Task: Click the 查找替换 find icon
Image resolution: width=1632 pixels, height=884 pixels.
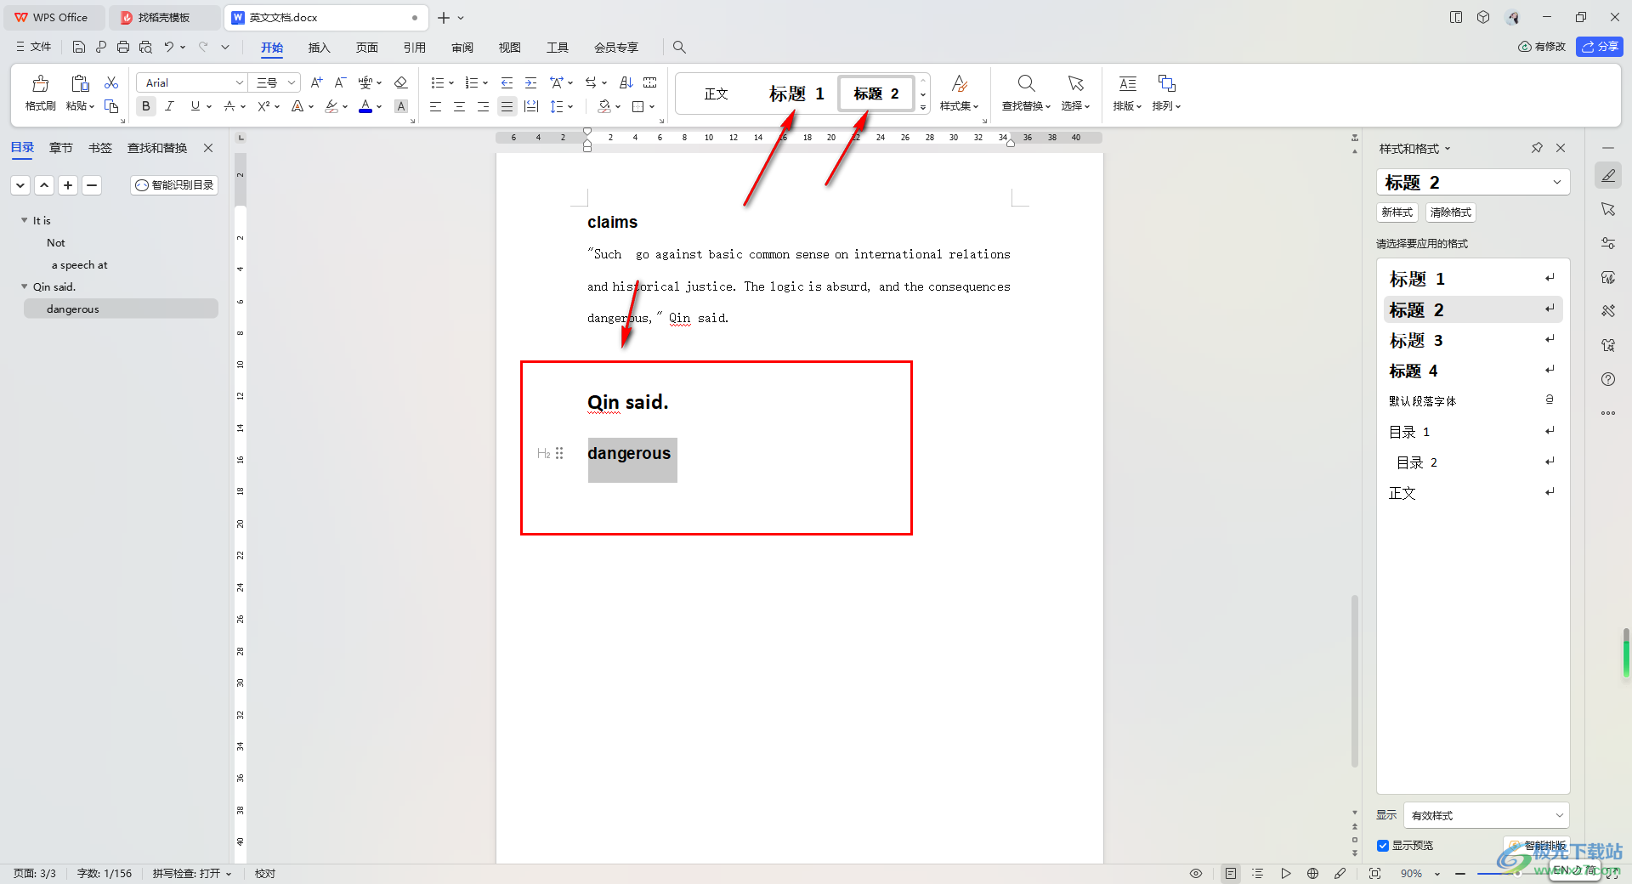Action: point(1026,83)
